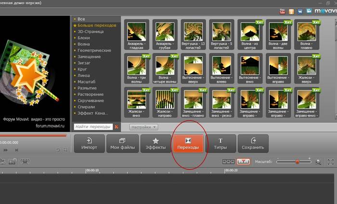
Task: Click the Сохранить button
Action: tap(254, 143)
